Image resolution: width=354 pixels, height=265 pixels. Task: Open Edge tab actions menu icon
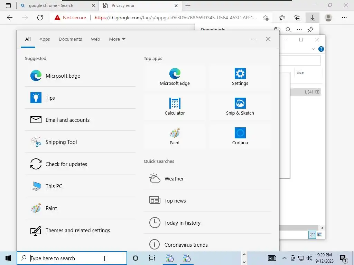[8, 6]
